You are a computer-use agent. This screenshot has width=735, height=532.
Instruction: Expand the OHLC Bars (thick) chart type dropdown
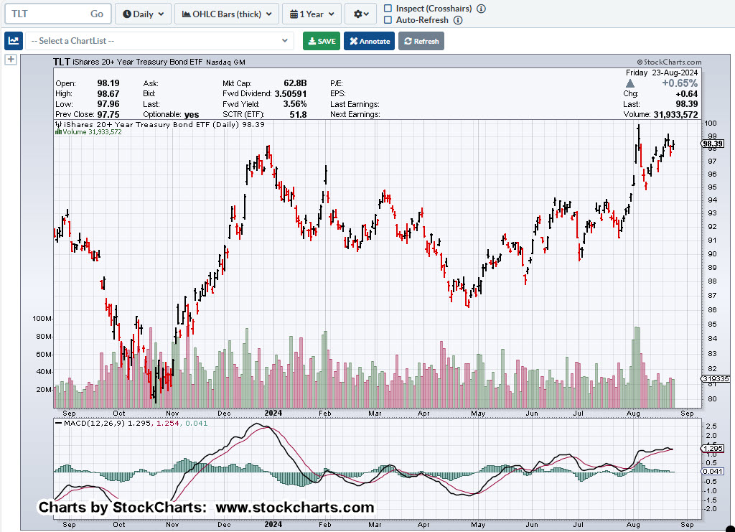pos(227,14)
